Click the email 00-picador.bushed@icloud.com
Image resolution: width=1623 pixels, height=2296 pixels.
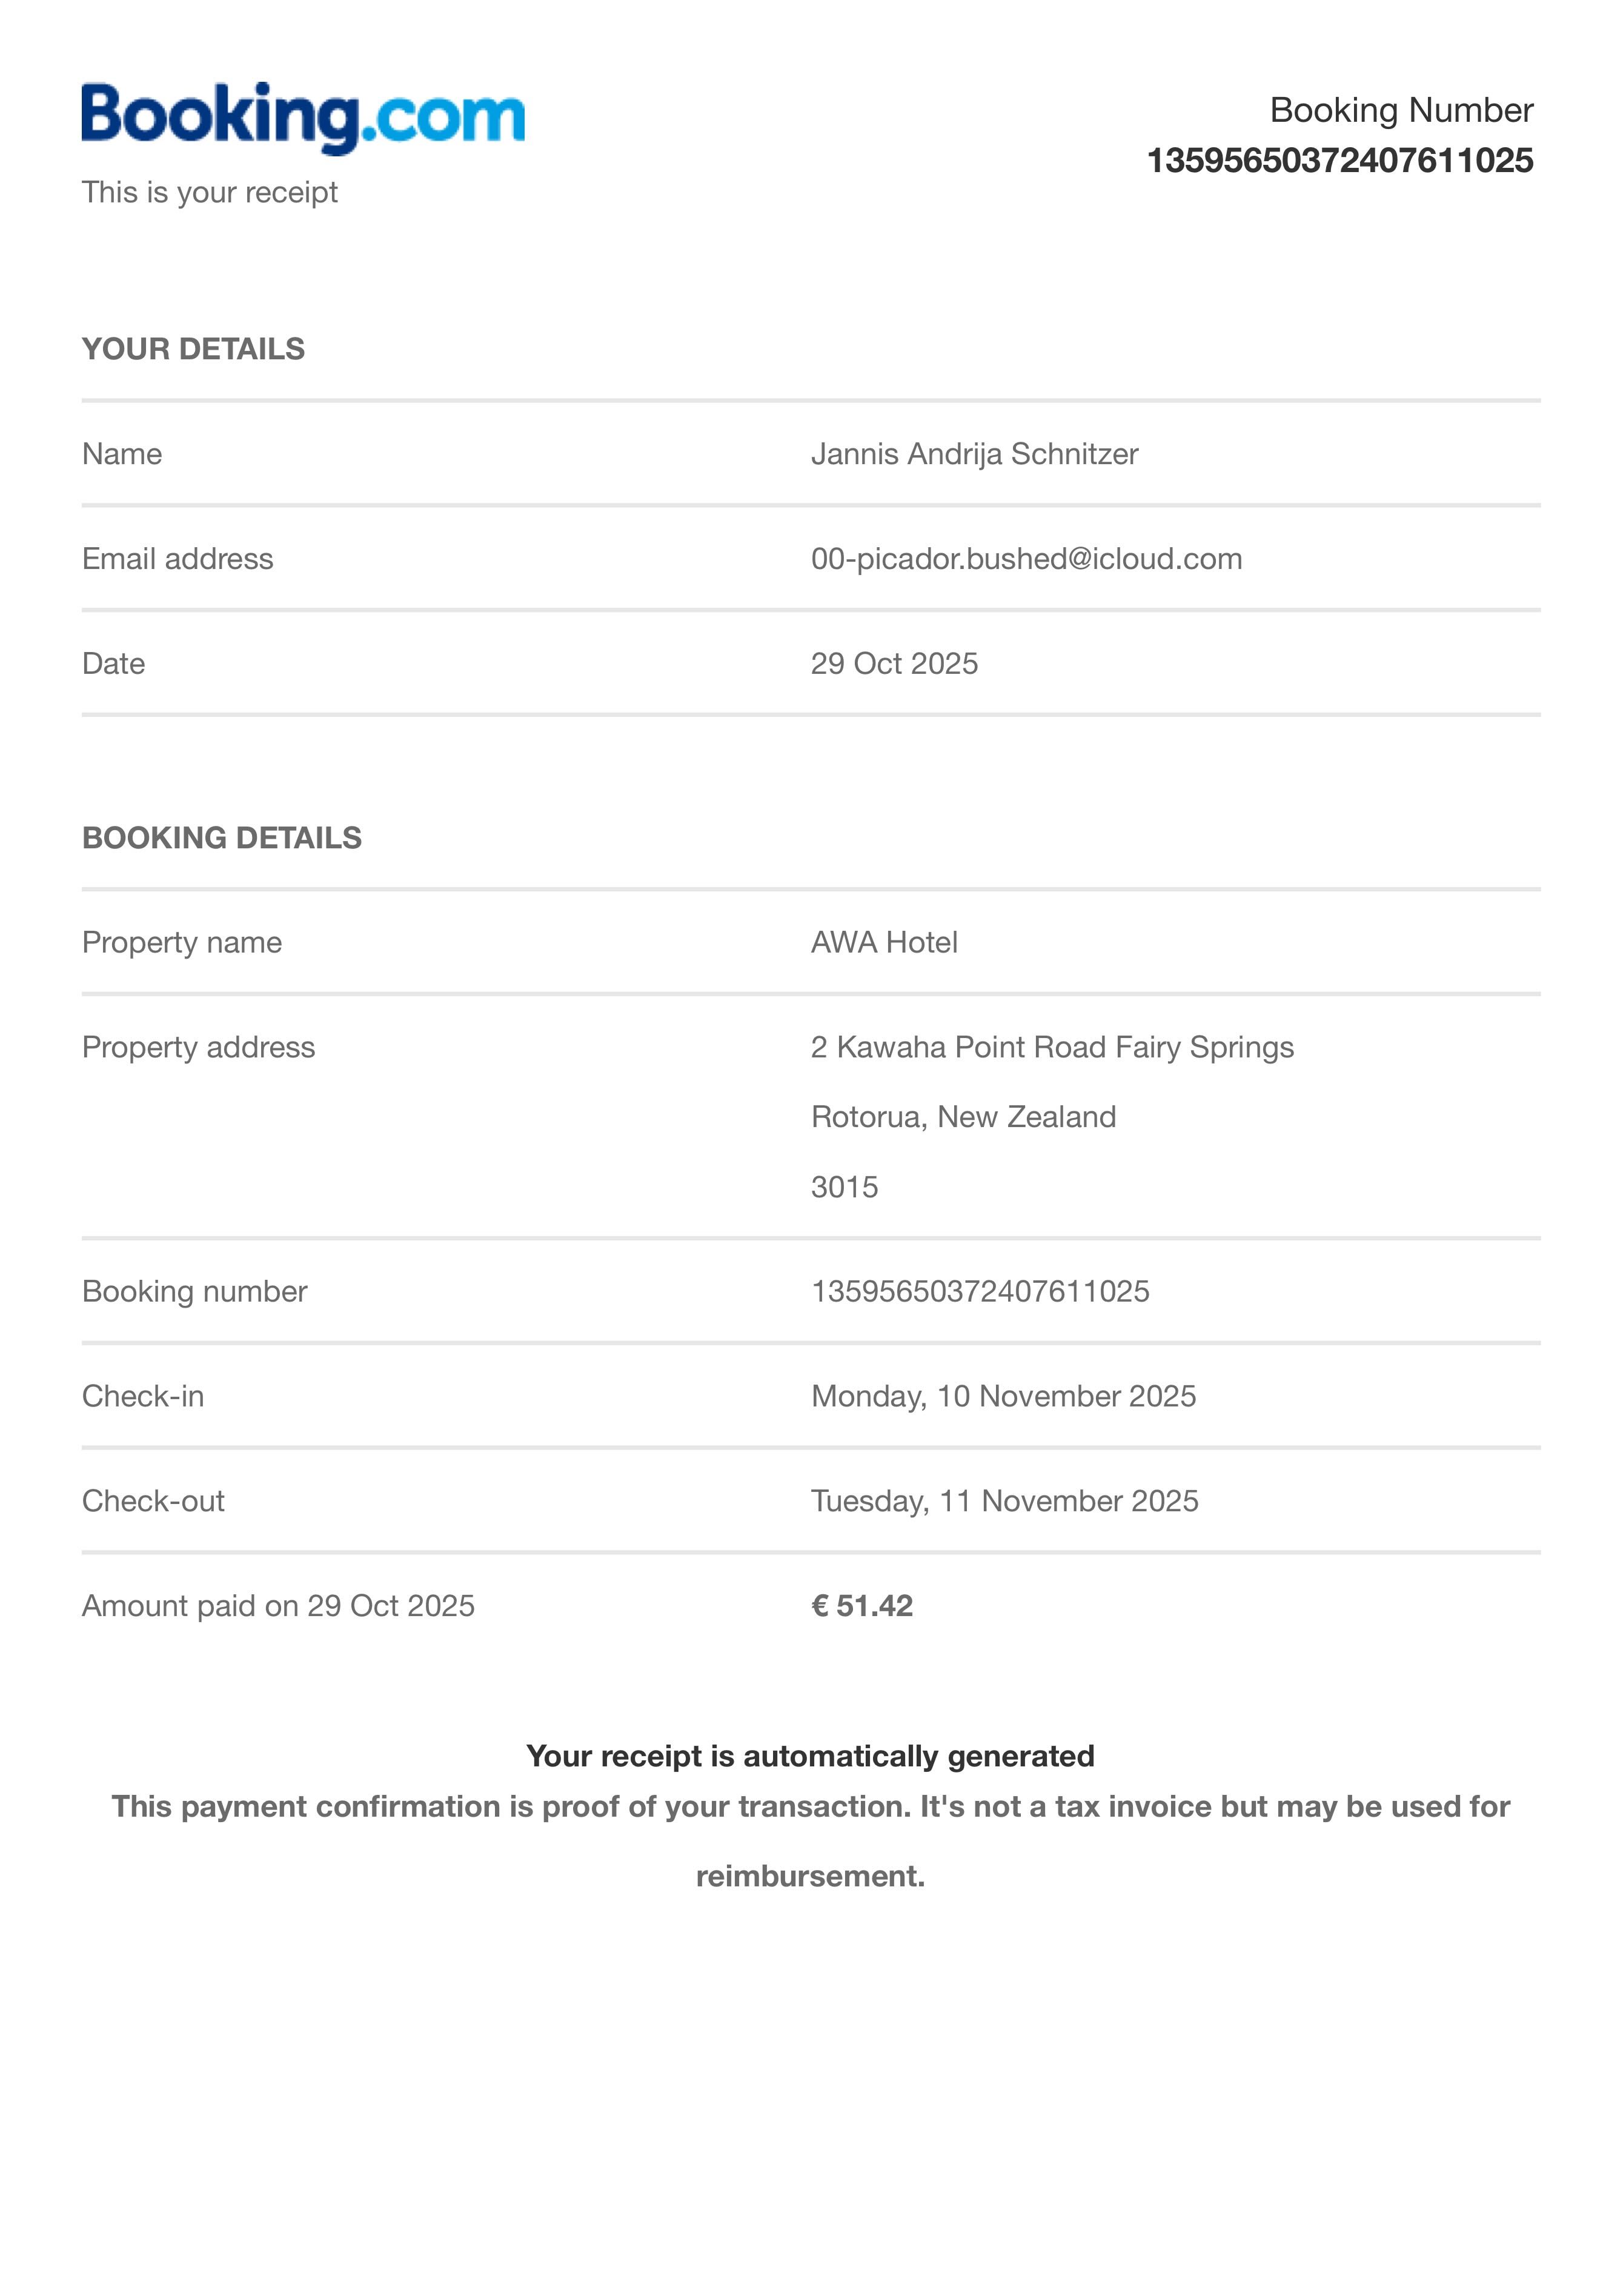tap(1026, 559)
